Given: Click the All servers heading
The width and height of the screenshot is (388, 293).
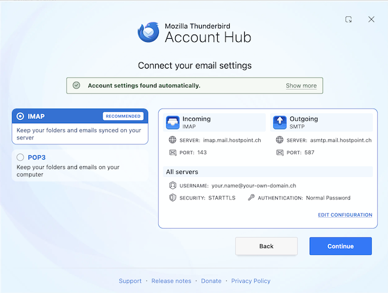Looking at the screenshot, I should click(182, 172).
